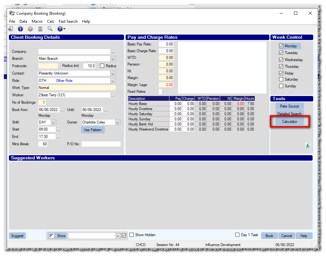The width and height of the screenshot is (326, 256).
Task: Click the green download arrow icon in Tools
Action: point(308,145)
